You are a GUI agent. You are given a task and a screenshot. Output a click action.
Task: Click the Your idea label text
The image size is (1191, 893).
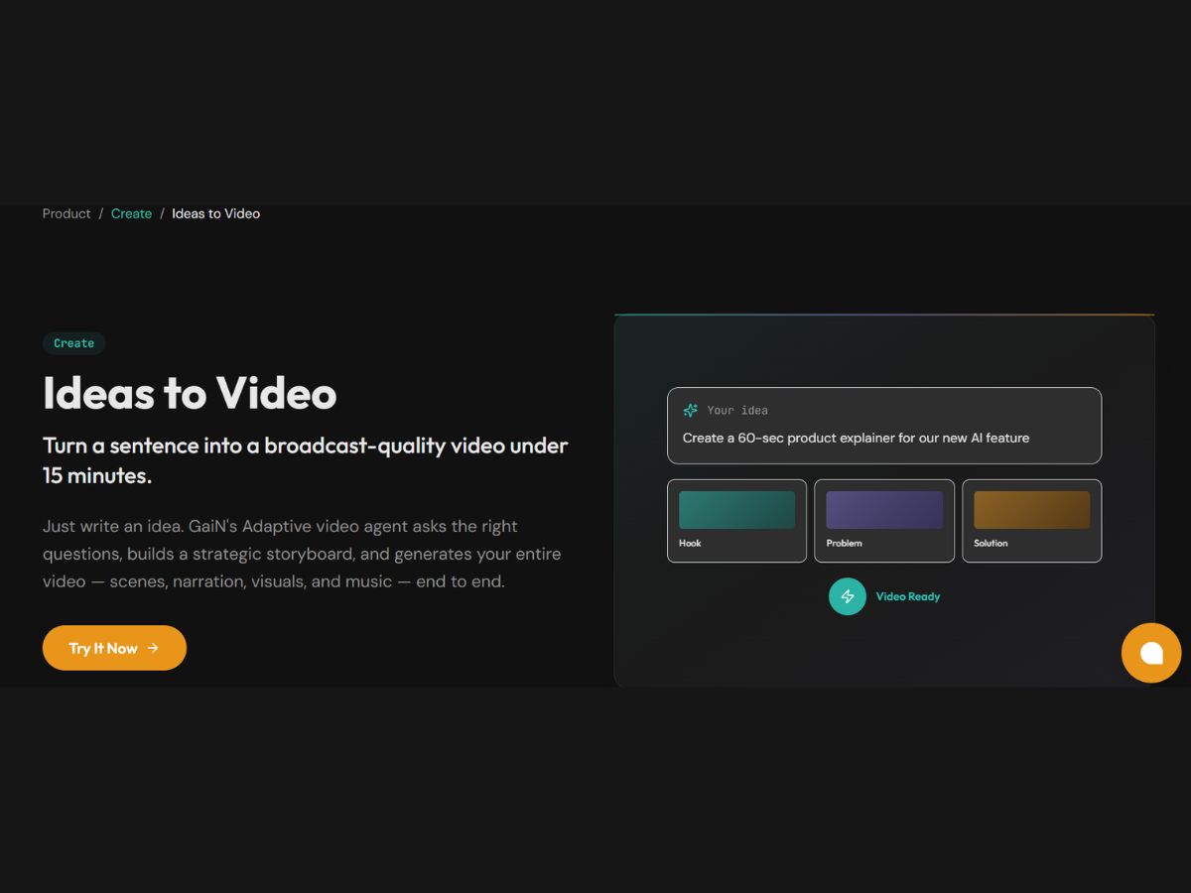737,410
